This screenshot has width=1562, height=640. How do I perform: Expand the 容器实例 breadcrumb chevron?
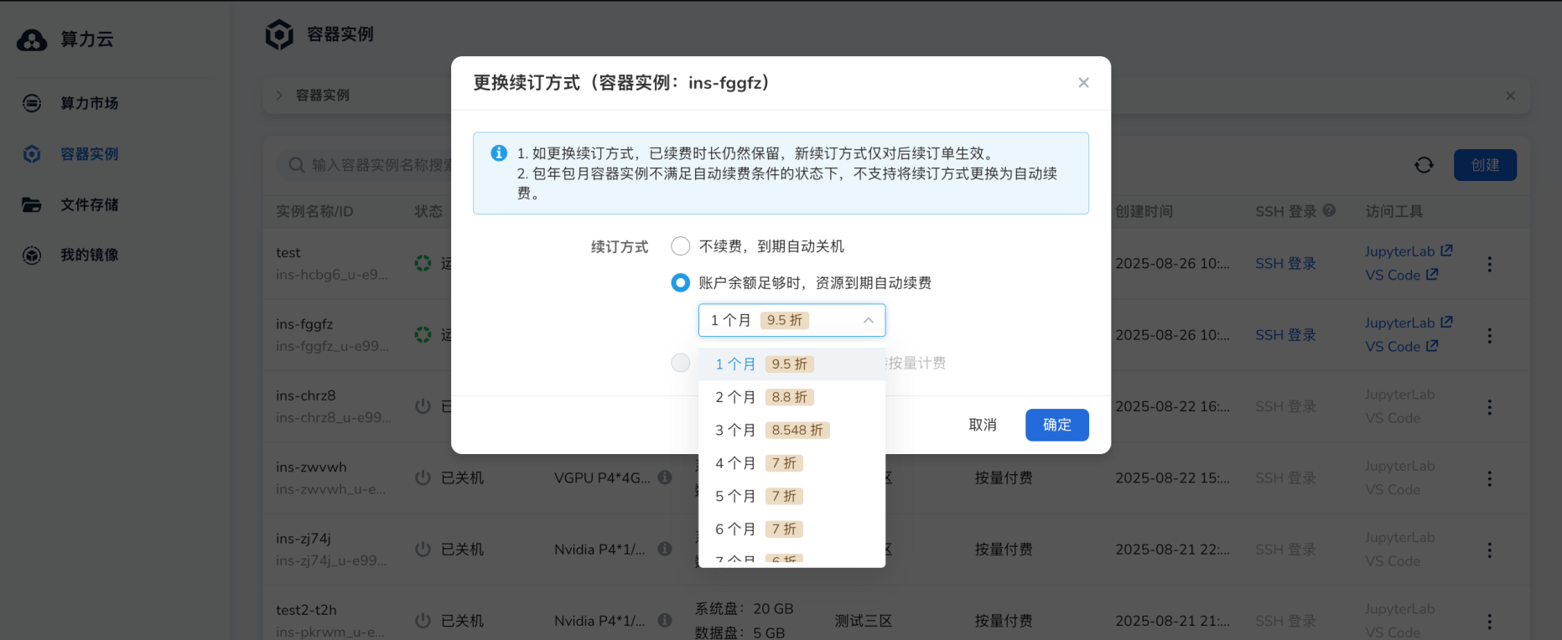[279, 95]
